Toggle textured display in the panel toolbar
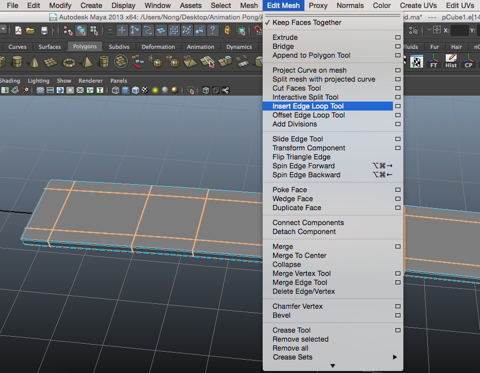The image size is (480, 373). pyautogui.click(x=144, y=90)
